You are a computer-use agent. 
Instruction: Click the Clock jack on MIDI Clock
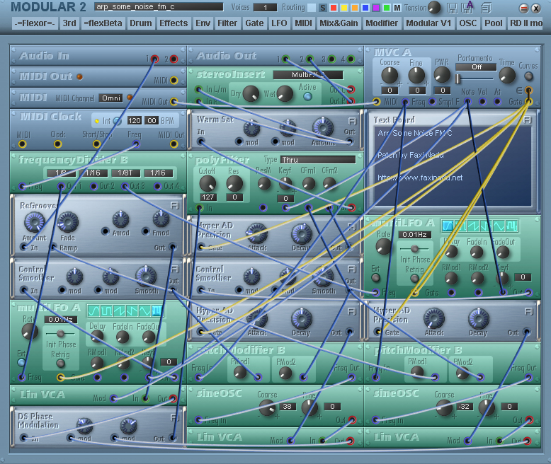point(57,144)
